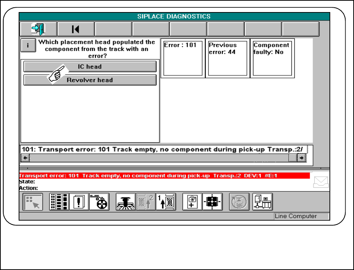Click the component tape reel icon
Image resolution: width=354 pixels, height=270 pixels.
coord(99,202)
